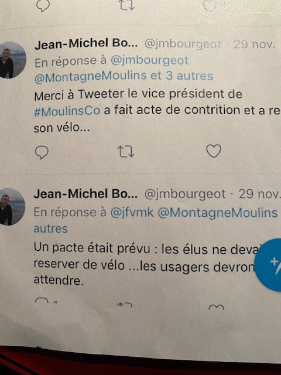Click retweet icon at the very top
The height and width of the screenshot is (375, 281).
[127, 5]
